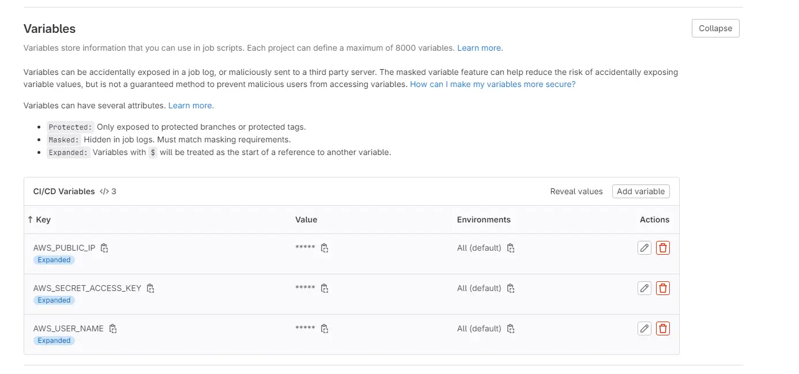Click Reveal values
Viewport: 799px width, 374px height.
576,191
